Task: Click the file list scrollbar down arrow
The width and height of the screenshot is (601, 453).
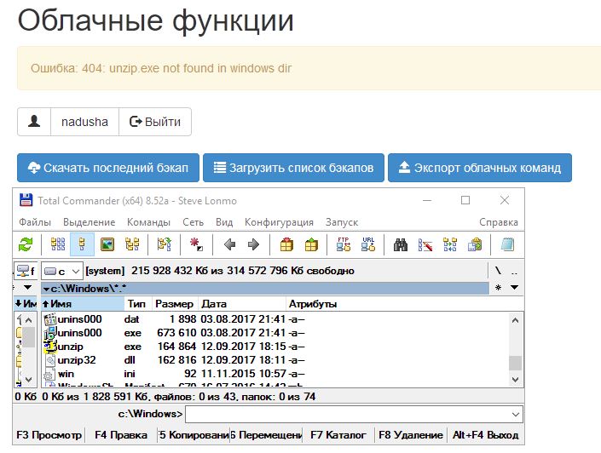Action: [x=516, y=380]
